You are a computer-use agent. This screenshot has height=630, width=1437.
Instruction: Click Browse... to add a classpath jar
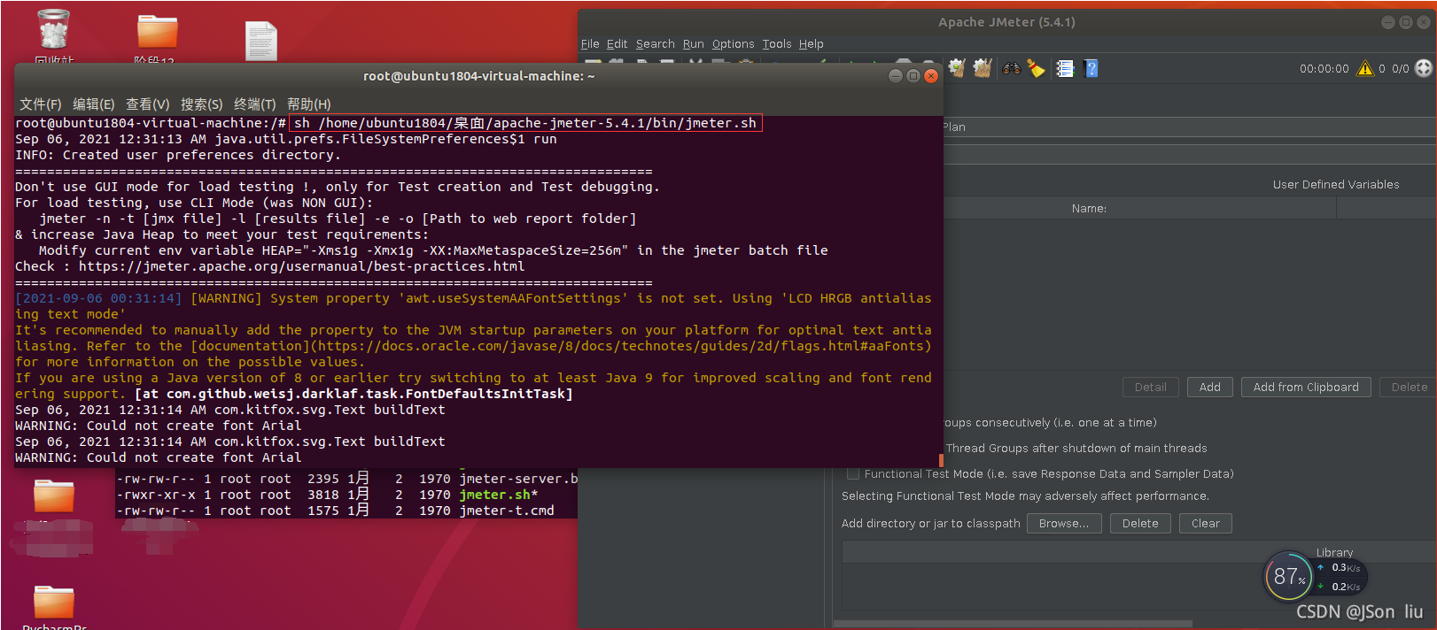(x=1063, y=523)
